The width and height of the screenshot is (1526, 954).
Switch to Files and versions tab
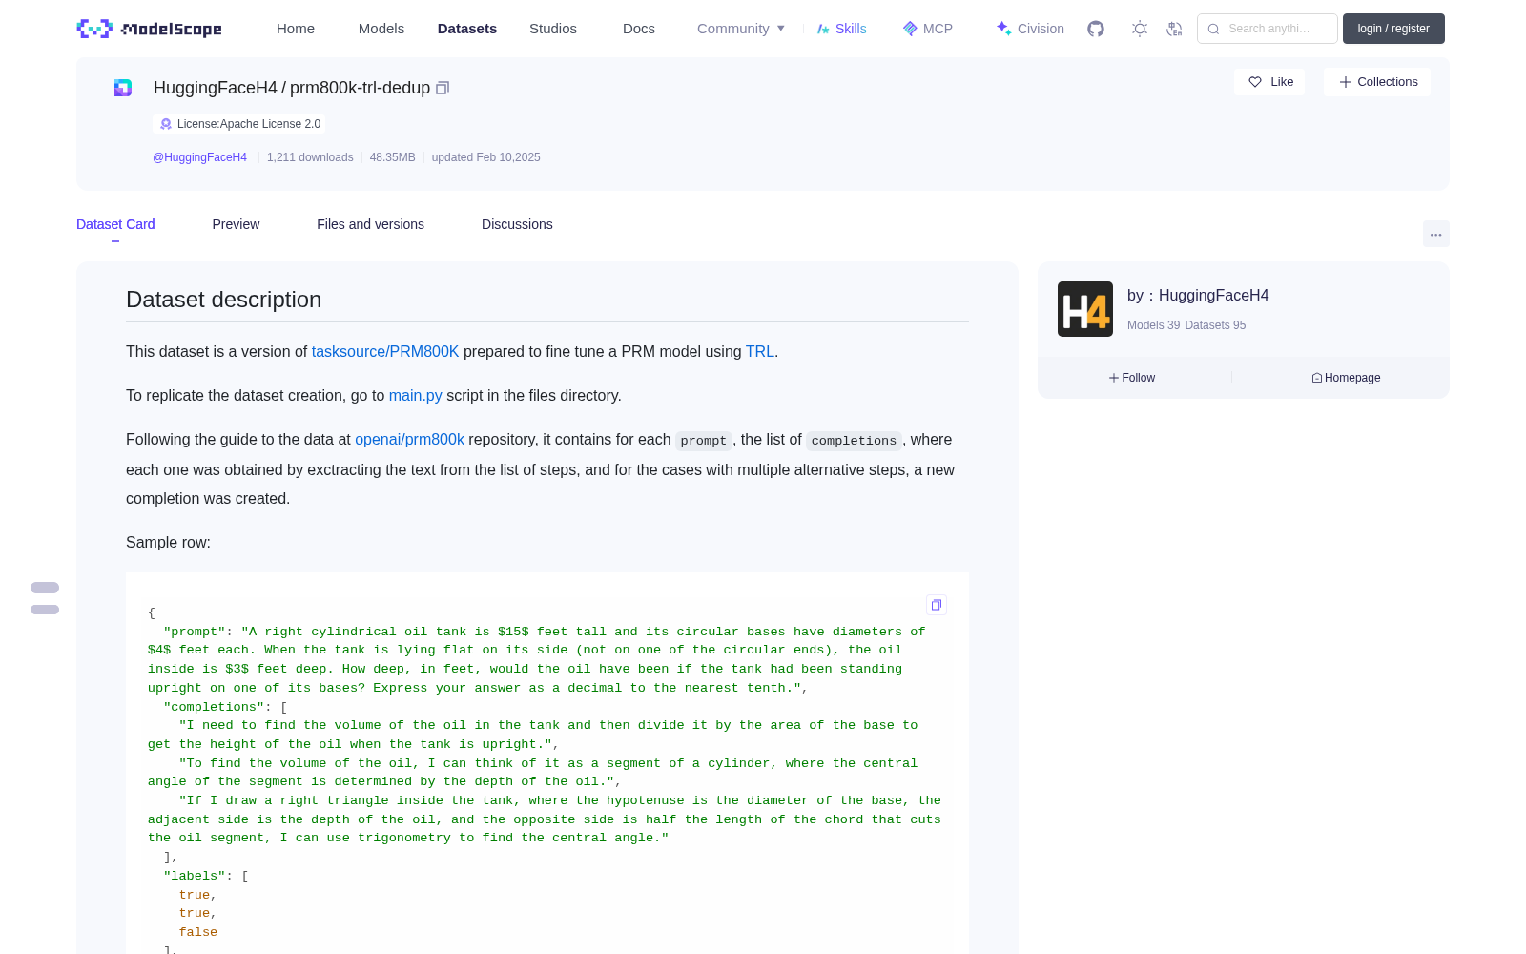pos(370,224)
